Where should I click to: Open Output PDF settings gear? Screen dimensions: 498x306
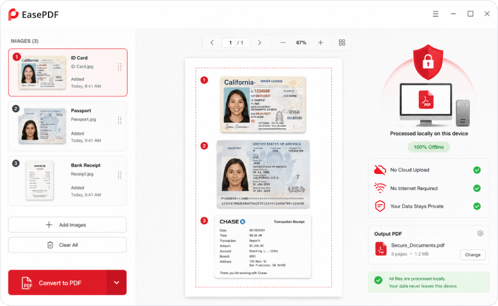pos(480,233)
